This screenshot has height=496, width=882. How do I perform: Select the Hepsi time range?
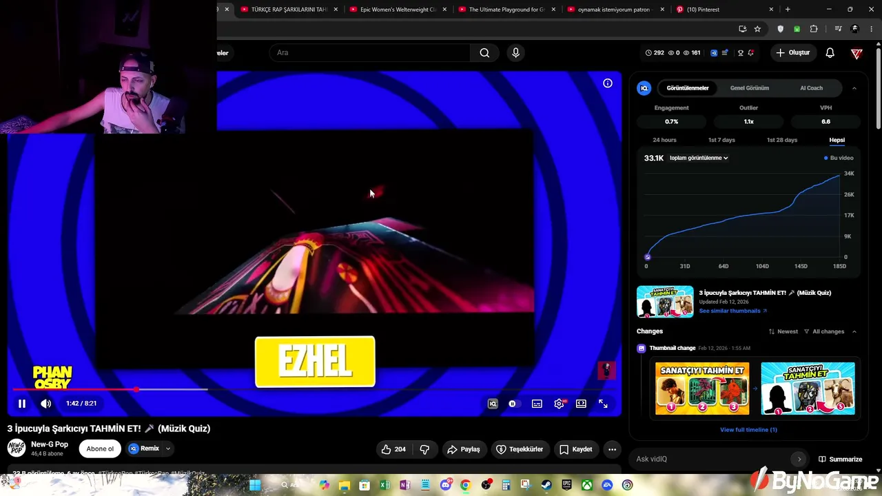click(x=837, y=140)
